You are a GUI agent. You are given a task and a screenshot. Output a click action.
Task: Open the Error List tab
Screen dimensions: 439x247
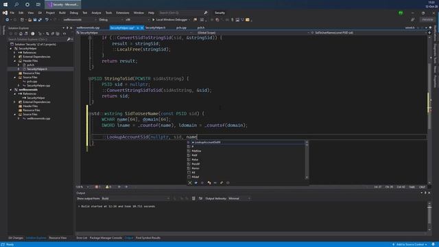pos(82,238)
